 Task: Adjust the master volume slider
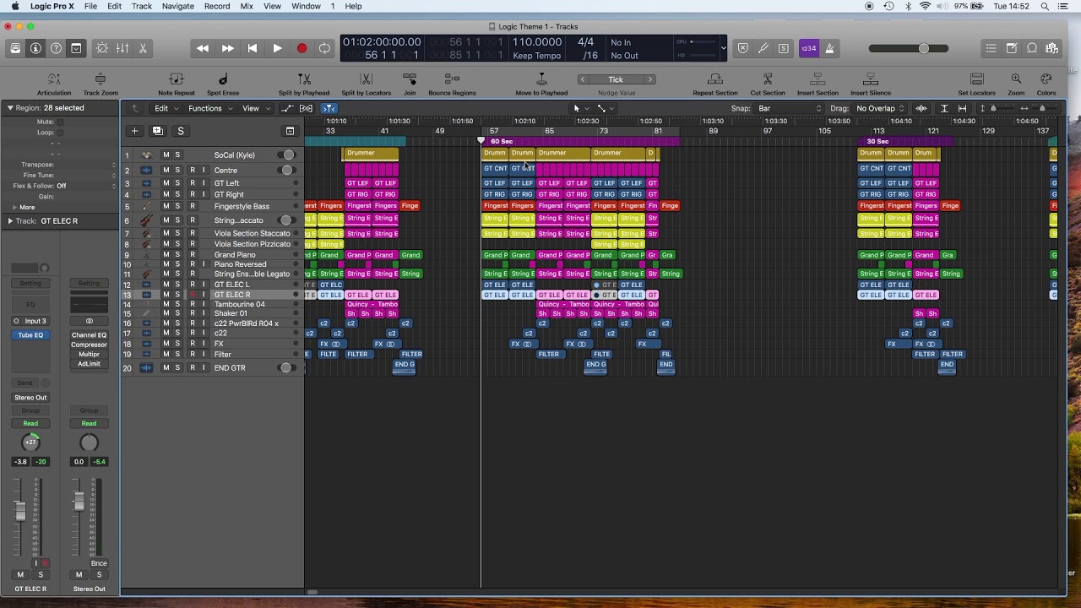tap(910, 48)
